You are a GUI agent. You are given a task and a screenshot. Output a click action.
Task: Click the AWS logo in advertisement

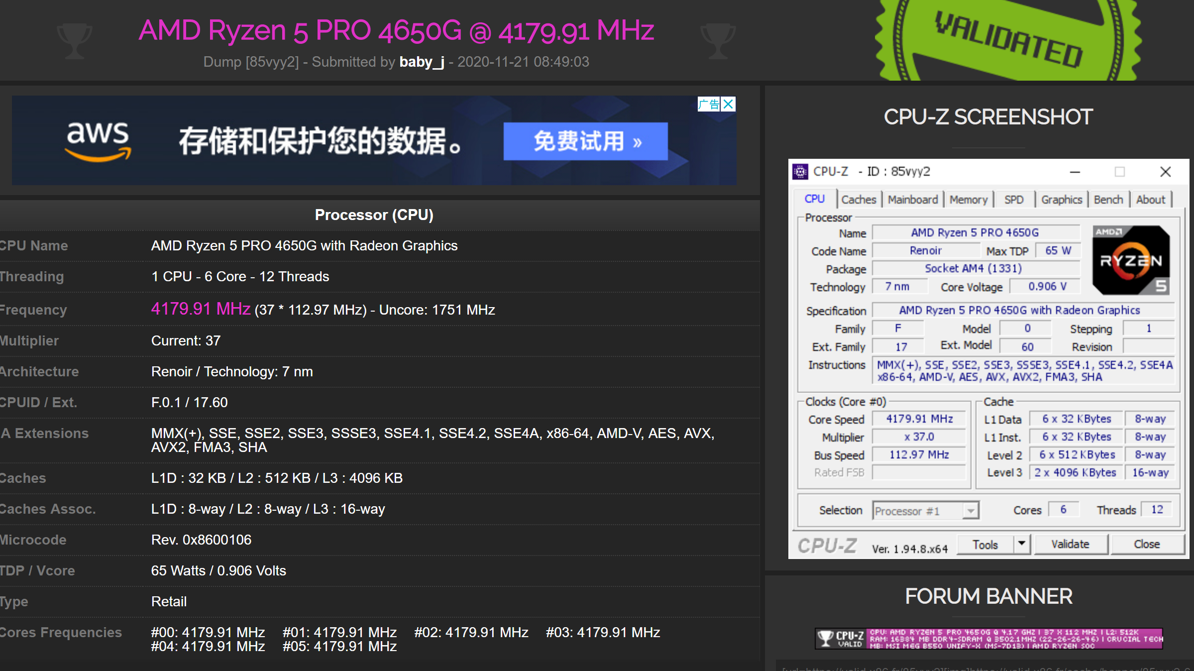(x=98, y=141)
